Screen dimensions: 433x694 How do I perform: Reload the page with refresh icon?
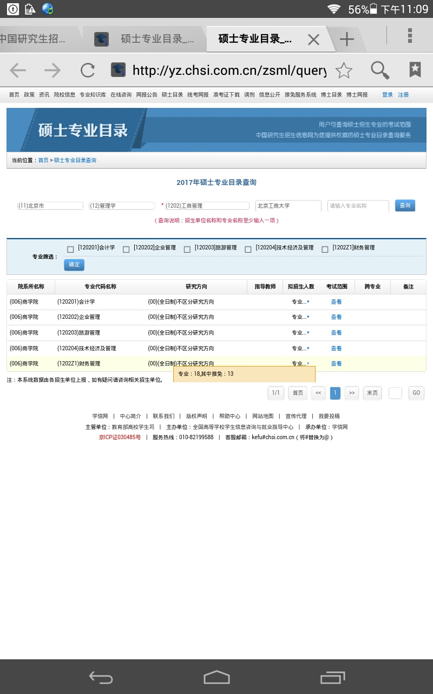point(88,70)
